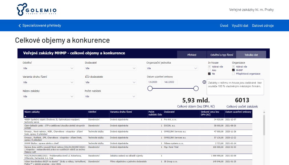Viewport: 289px width, 165px height.
Task: Switch to Odvětví a typ řízení tab
Action: point(222,55)
